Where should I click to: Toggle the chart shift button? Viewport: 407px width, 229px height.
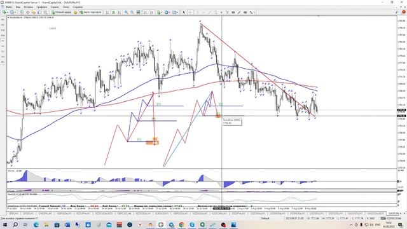pyautogui.click(x=151, y=12)
